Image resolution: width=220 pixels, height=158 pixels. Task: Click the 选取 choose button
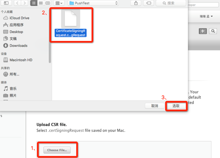click(x=176, y=106)
